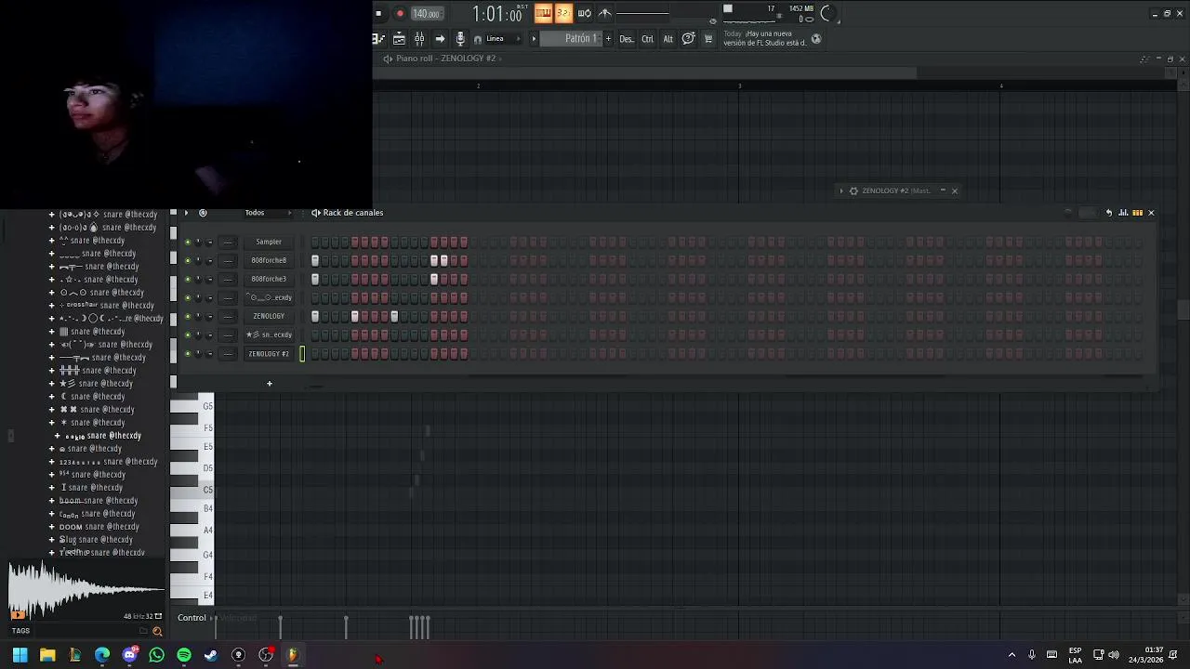Click the Ctrl toolbar button

point(647,39)
